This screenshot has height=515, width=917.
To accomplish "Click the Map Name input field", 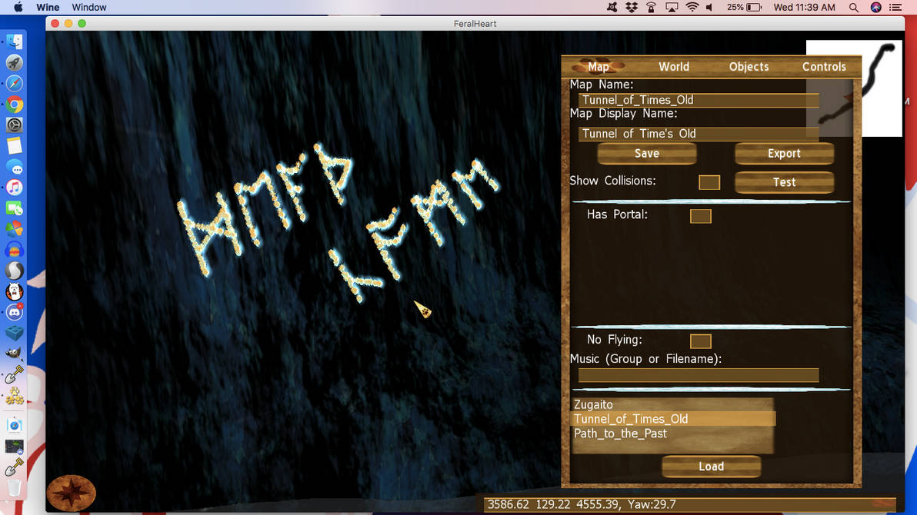I will tap(699, 100).
